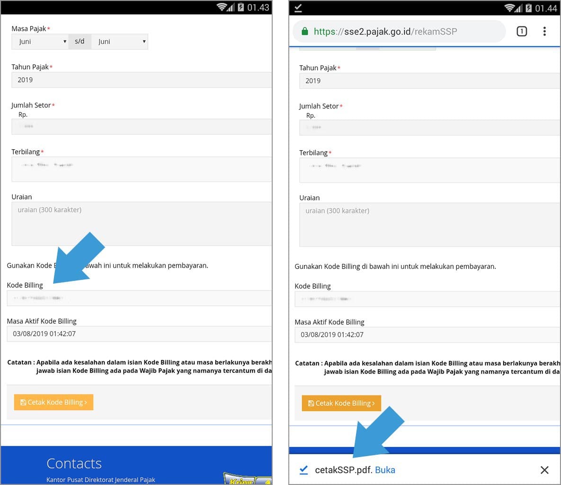Tap the battery icon in right status bar
The width and height of the screenshot is (561, 485).
pos(528,8)
